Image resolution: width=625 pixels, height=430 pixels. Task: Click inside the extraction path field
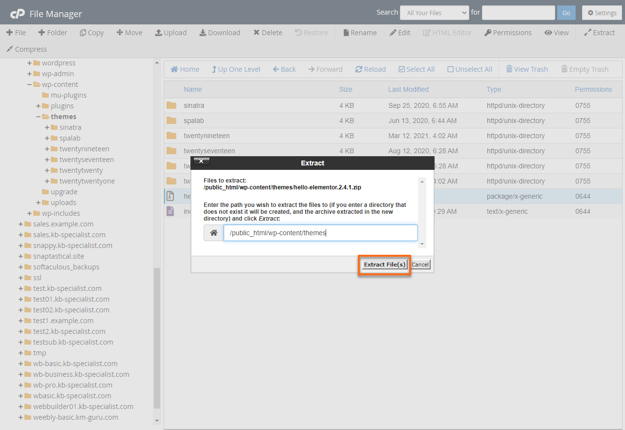point(320,233)
